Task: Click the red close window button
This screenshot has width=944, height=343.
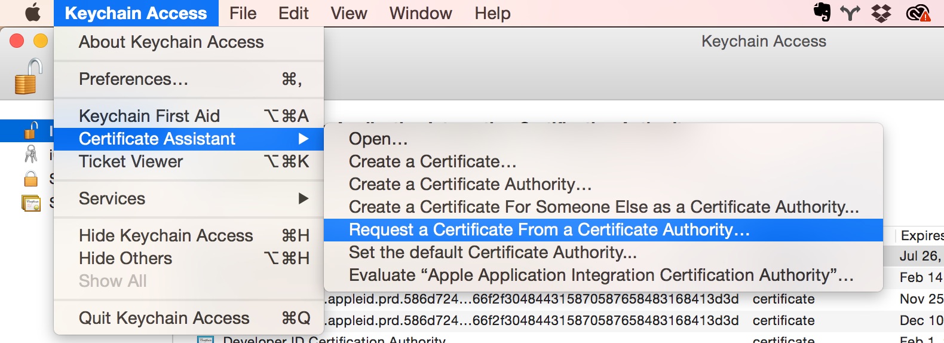Action: point(17,41)
